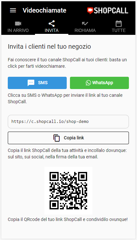Screen dimensions: 137x240
Task: Click the Invita i clienti nel tuo negozio heading
Action: pyautogui.click(x=49, y=47)
